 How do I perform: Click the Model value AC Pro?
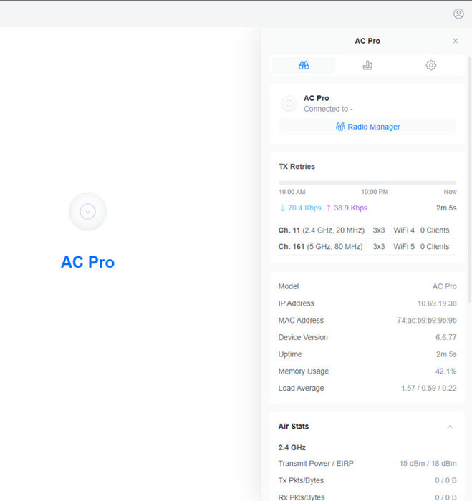[x=445, y=286]
